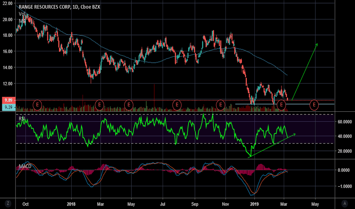The image size is (355, 209).
Task: Click the 22.00 price axis label
Action: (8, 3)
